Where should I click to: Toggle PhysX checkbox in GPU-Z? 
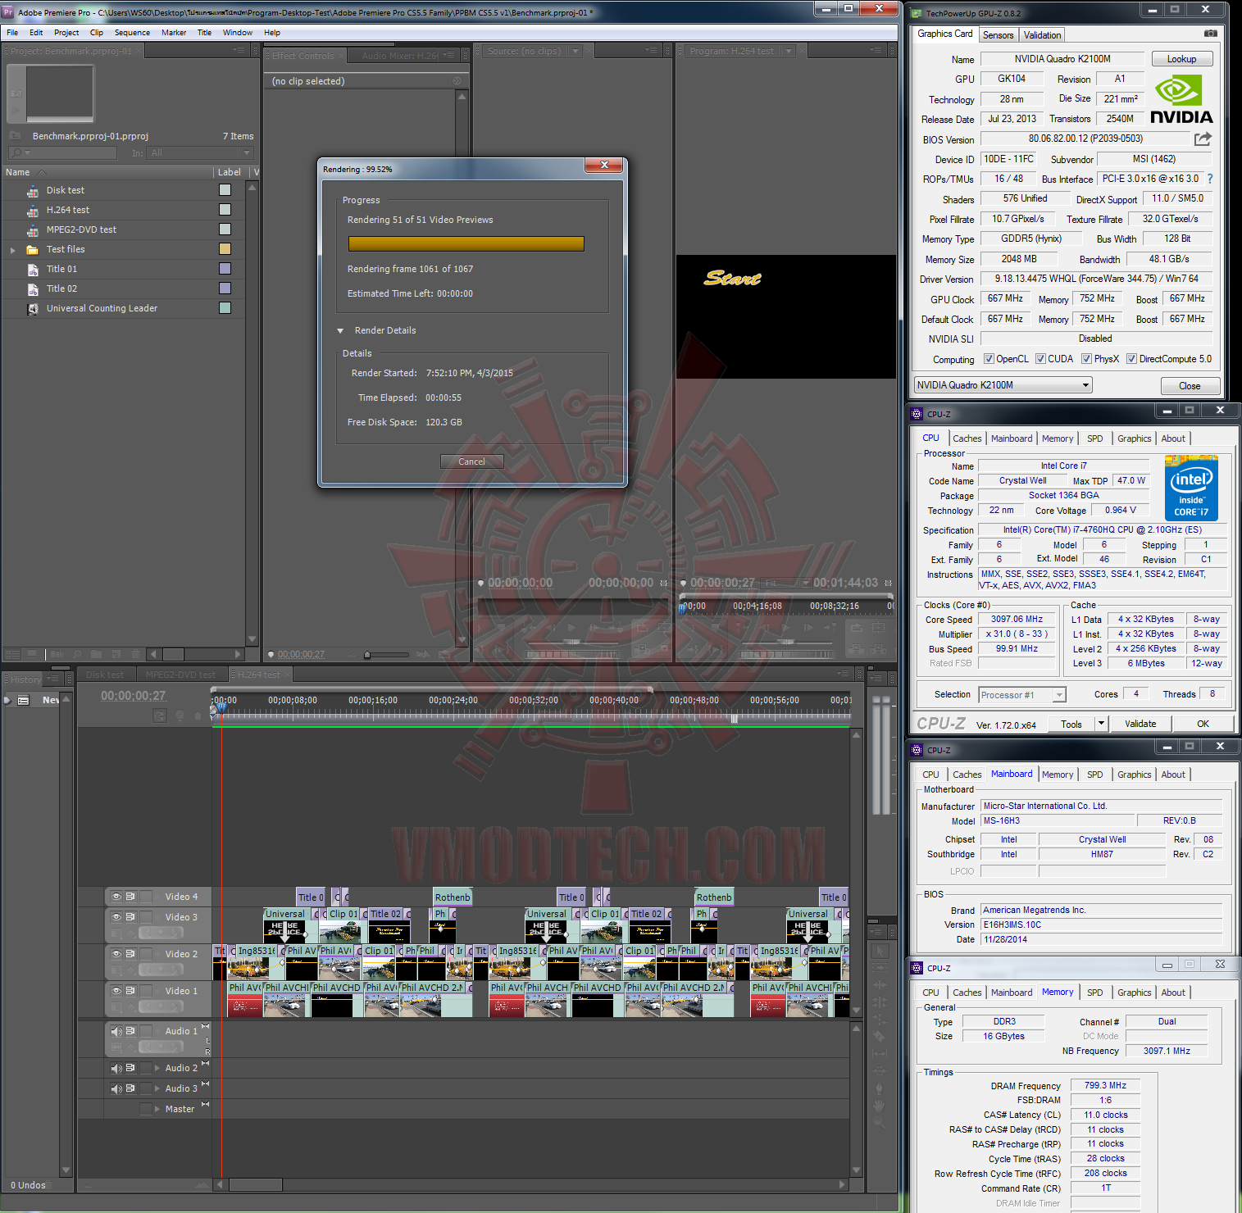(1086, 359)
